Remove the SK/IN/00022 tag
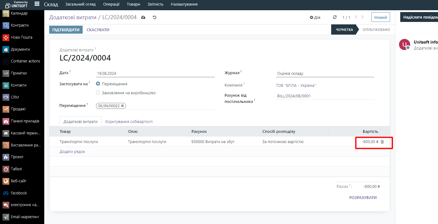 pos(122,106)
